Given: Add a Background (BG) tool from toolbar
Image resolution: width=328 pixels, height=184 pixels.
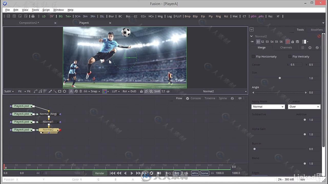Looking at the screenshot, I should coord(61,16).
